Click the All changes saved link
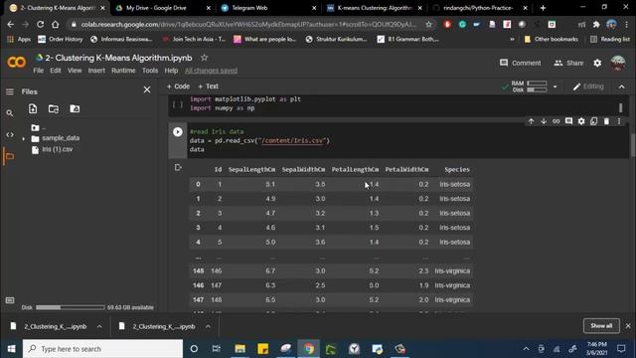Image resolution: width=636 pixels, height=358 pixels. pyautogui.click(x=212, y=71)
